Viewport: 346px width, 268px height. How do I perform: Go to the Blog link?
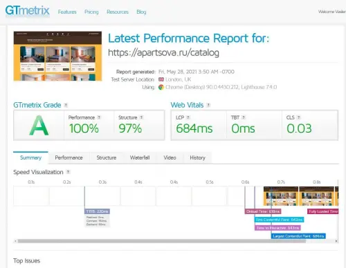pyautogui.click(x=141, y=12)
